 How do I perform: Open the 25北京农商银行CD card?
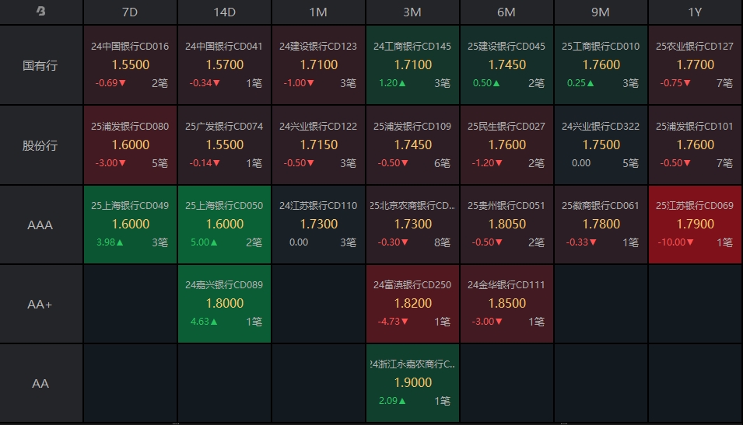coord(412,225)
